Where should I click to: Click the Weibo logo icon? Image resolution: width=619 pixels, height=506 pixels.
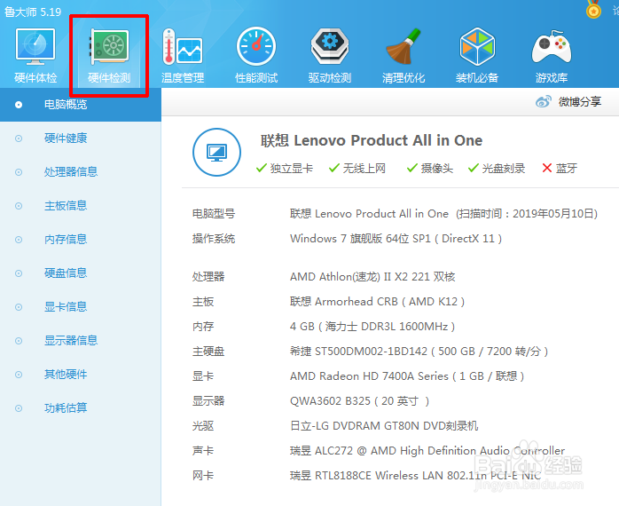coord(544,101)
